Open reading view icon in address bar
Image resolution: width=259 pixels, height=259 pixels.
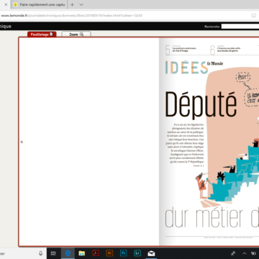point(253,16)
